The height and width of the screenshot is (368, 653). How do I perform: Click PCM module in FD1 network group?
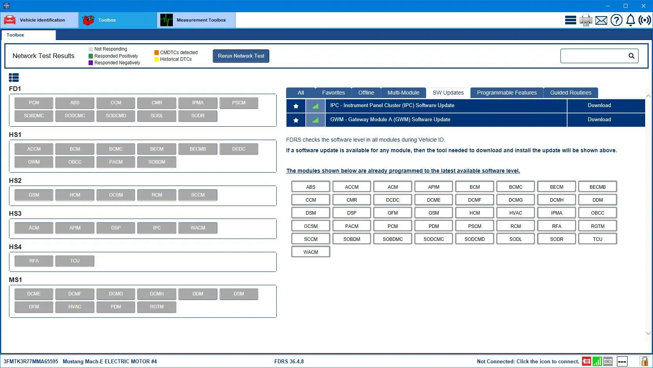(34, 103)
